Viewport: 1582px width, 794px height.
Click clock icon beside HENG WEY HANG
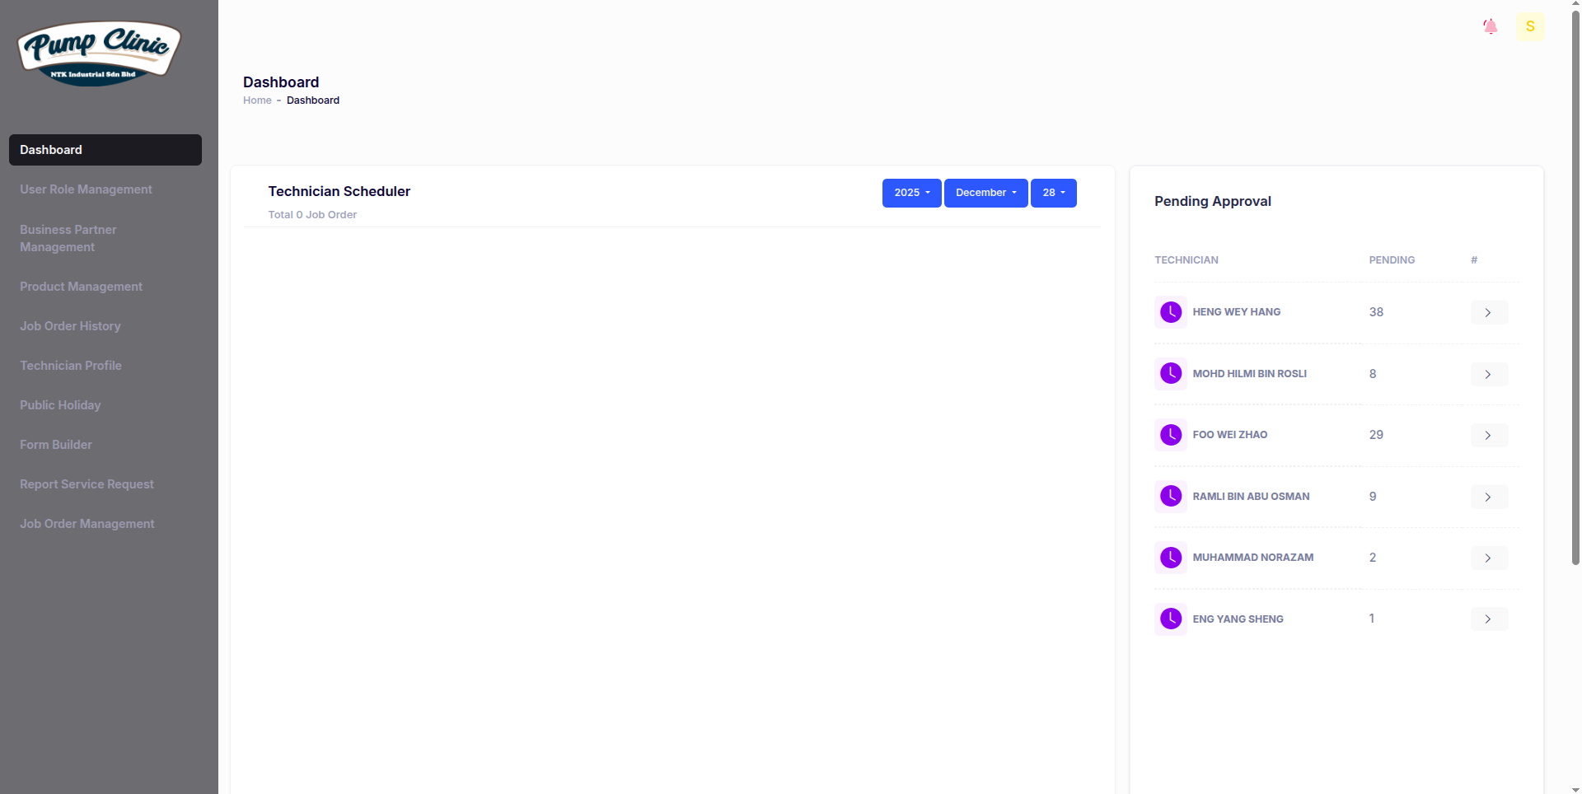coord(1171,312)
